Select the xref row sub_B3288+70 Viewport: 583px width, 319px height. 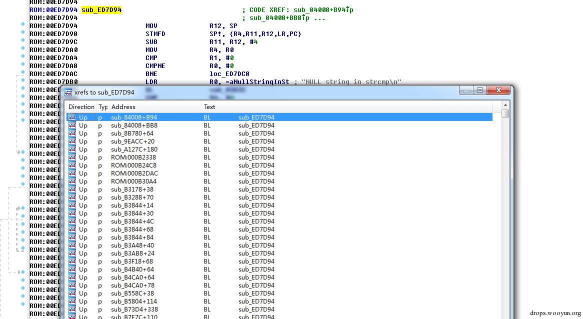tap(279, 197)
